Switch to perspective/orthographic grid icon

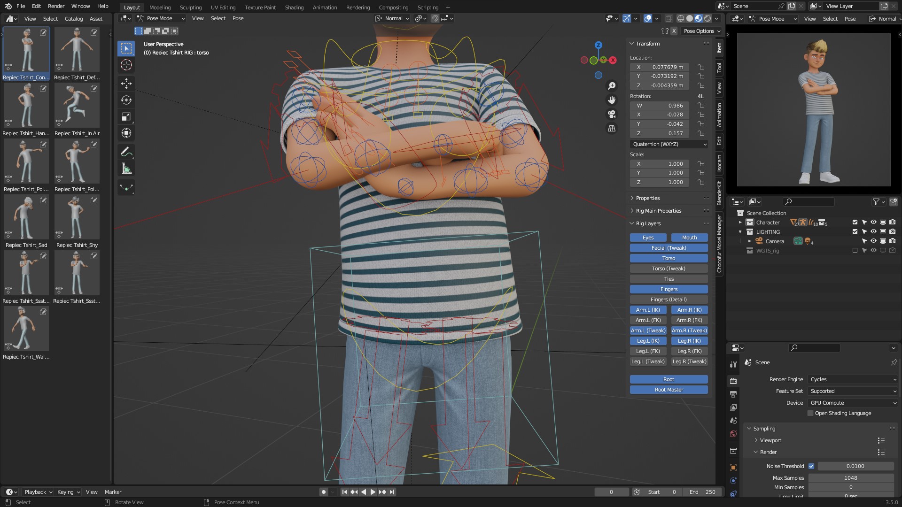point(612,128)
